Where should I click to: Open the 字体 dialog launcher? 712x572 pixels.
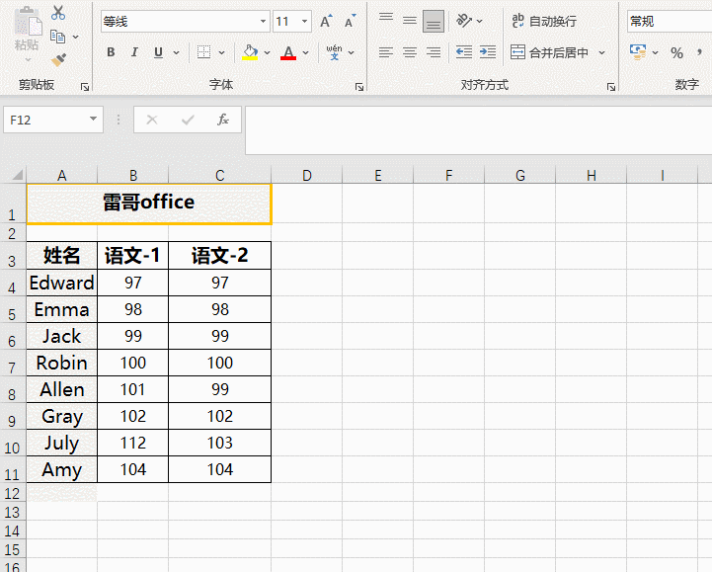tap(359, 87)
